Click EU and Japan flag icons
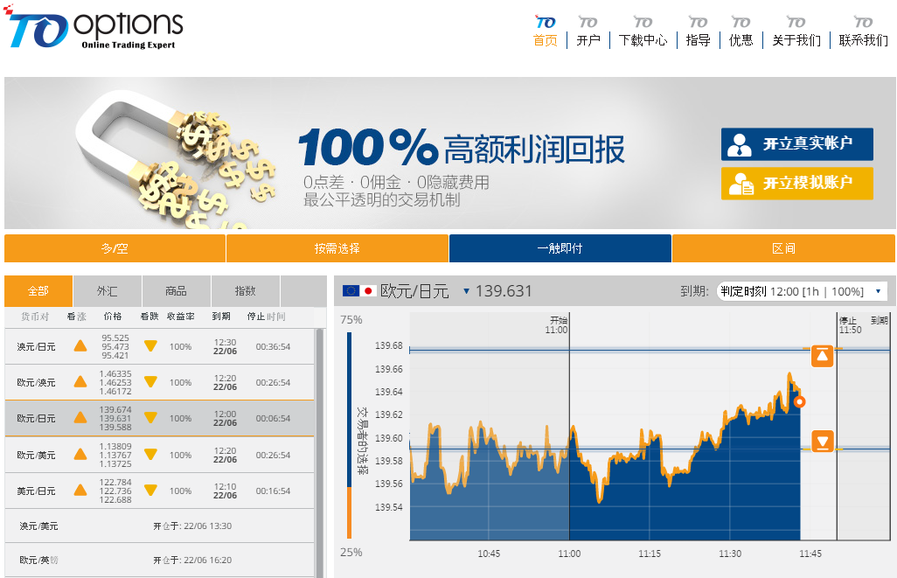Screen dimensions: 897x578 358,290
